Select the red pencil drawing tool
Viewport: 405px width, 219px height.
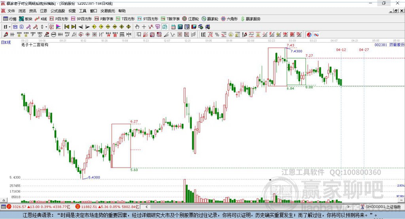[x=6, y=34]
